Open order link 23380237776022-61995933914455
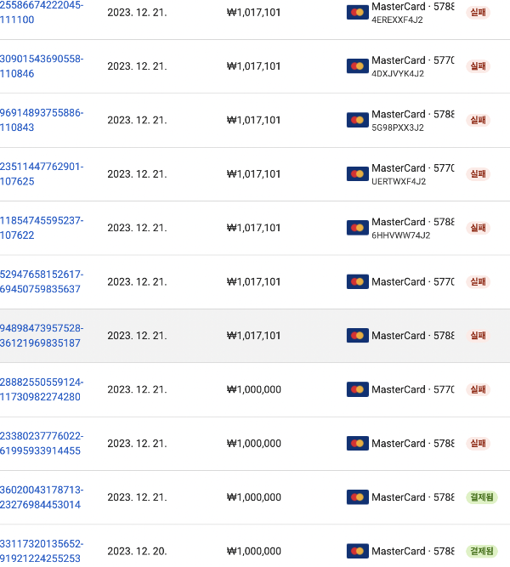Image resolution: width=510 pixels, height=567 pixels. (x=42, y=444)
